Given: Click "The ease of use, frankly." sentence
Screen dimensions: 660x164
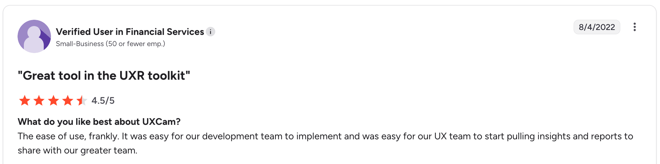Looking at the screenshot, I should [68, 136].
